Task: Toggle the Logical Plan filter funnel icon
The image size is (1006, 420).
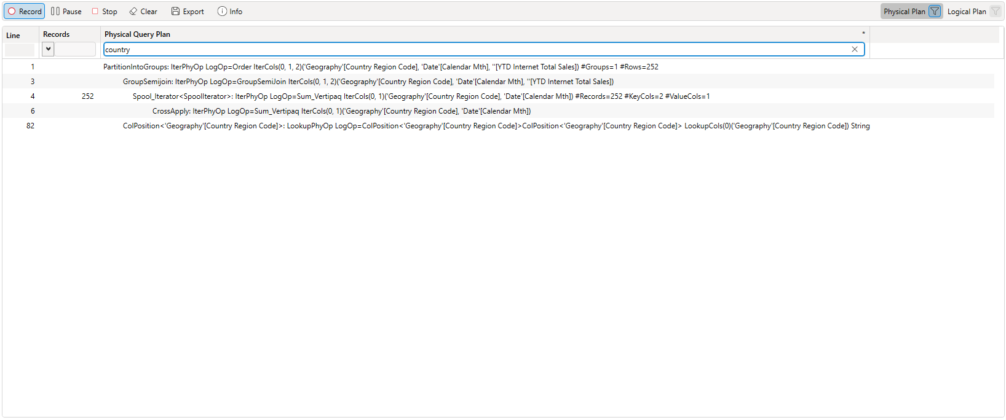Action: pos(995,12)
